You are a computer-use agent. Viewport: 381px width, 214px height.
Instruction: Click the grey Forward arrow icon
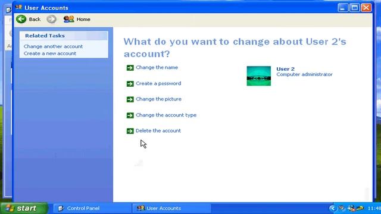point(51,19)
